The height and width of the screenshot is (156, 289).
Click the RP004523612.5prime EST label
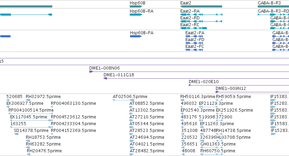tap(73, 117)
